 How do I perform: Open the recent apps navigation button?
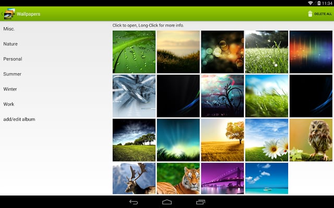point(200,202)
